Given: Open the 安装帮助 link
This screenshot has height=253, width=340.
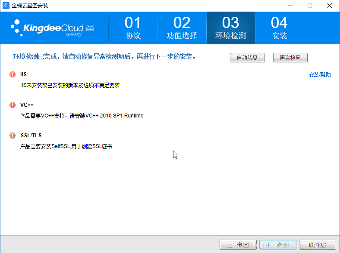Looking at the screenshot, I should tap(320, 74).
